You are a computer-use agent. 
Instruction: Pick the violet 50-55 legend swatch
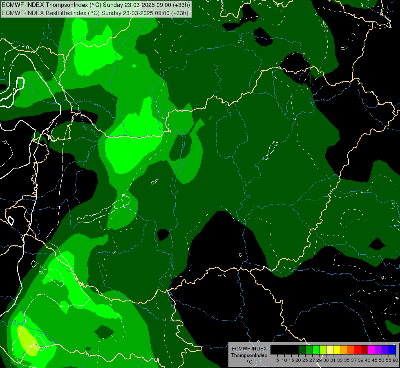[x=385, y=350]
